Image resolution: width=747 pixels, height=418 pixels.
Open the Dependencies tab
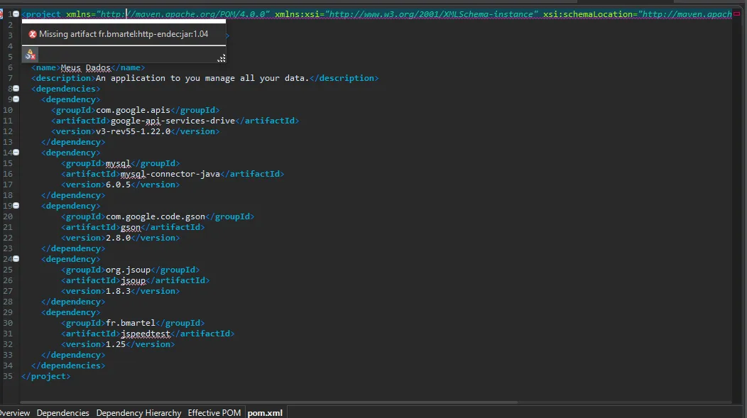63,412
